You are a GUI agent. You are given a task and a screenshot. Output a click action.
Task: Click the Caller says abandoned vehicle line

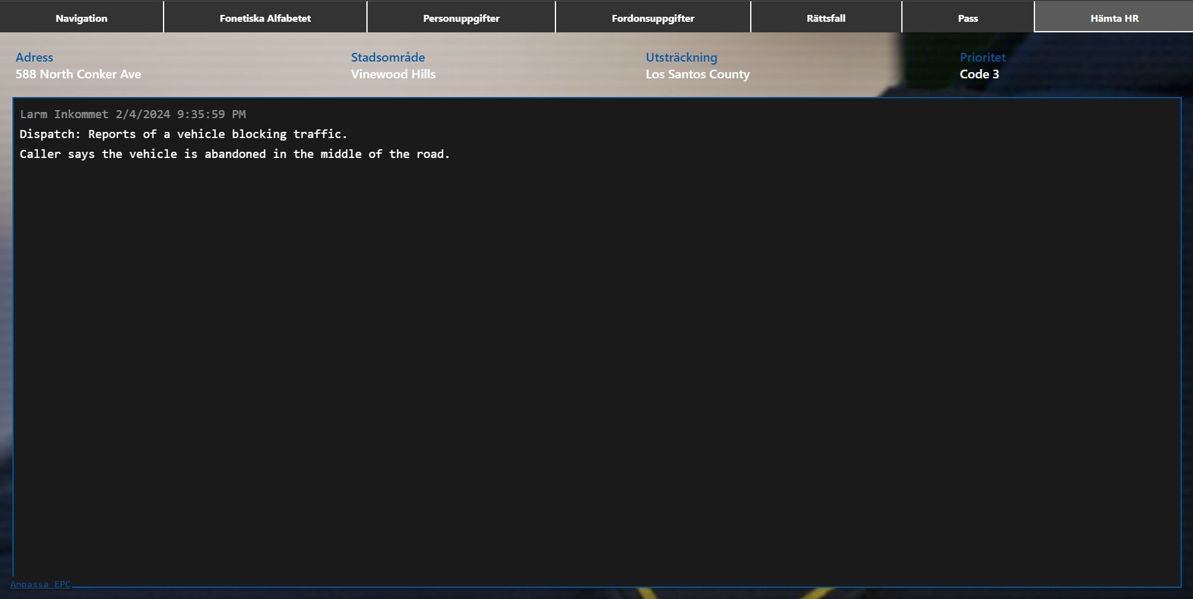234,154
